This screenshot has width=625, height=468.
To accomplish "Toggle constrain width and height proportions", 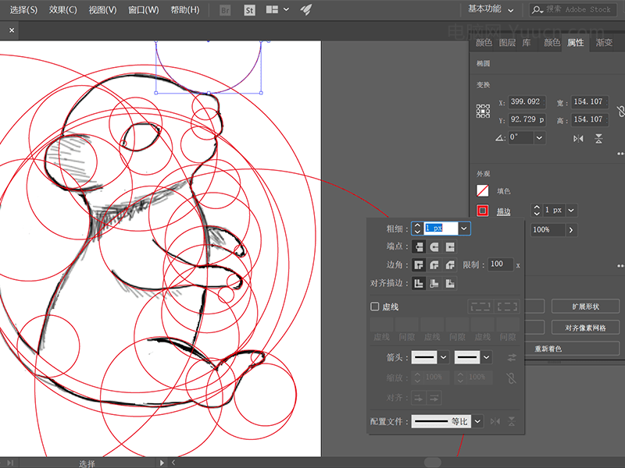I will [620, 112].
